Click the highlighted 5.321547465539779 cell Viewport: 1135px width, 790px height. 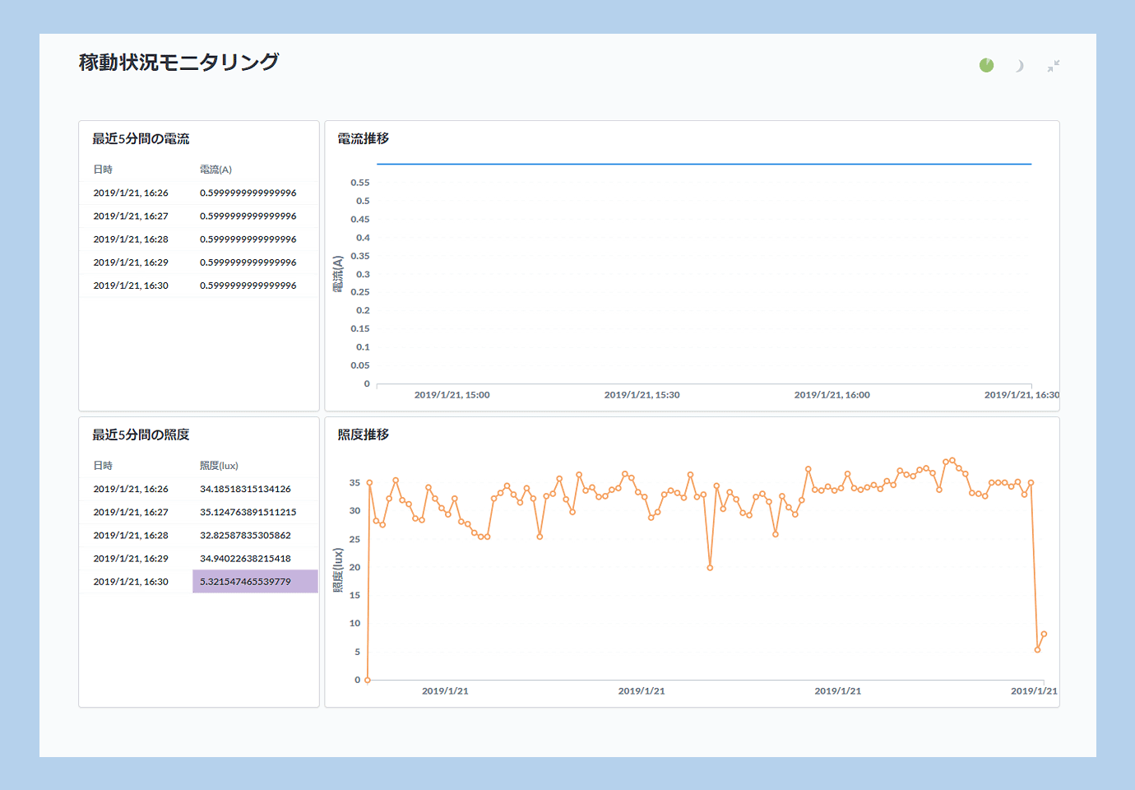point(255,581)
